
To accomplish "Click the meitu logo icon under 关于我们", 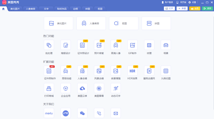I will [49, 113].
